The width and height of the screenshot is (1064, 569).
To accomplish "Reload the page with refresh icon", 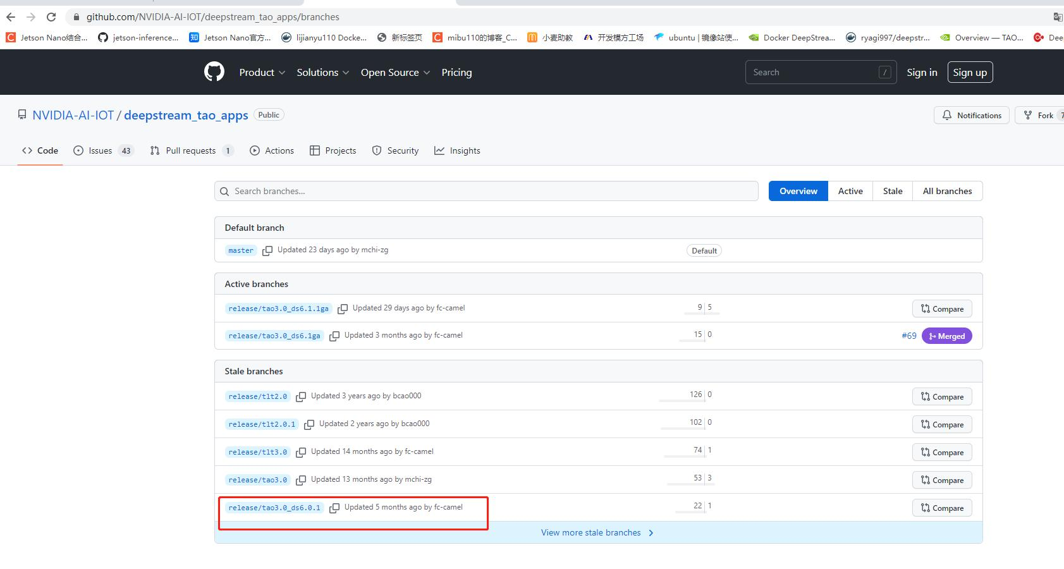I will (x=51, y=17).
